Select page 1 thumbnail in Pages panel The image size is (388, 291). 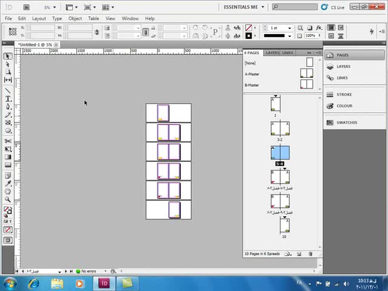pyautogui.click(x=275, y=104)
